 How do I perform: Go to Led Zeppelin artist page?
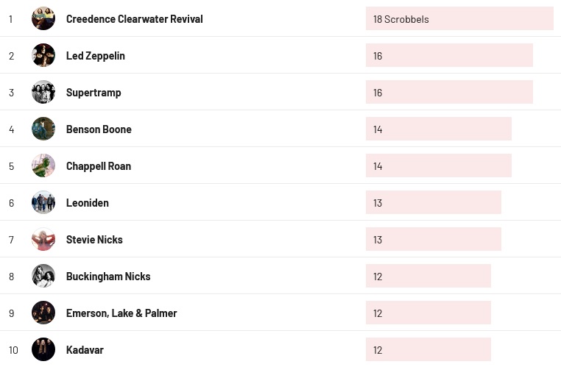[x=95, y=56]
